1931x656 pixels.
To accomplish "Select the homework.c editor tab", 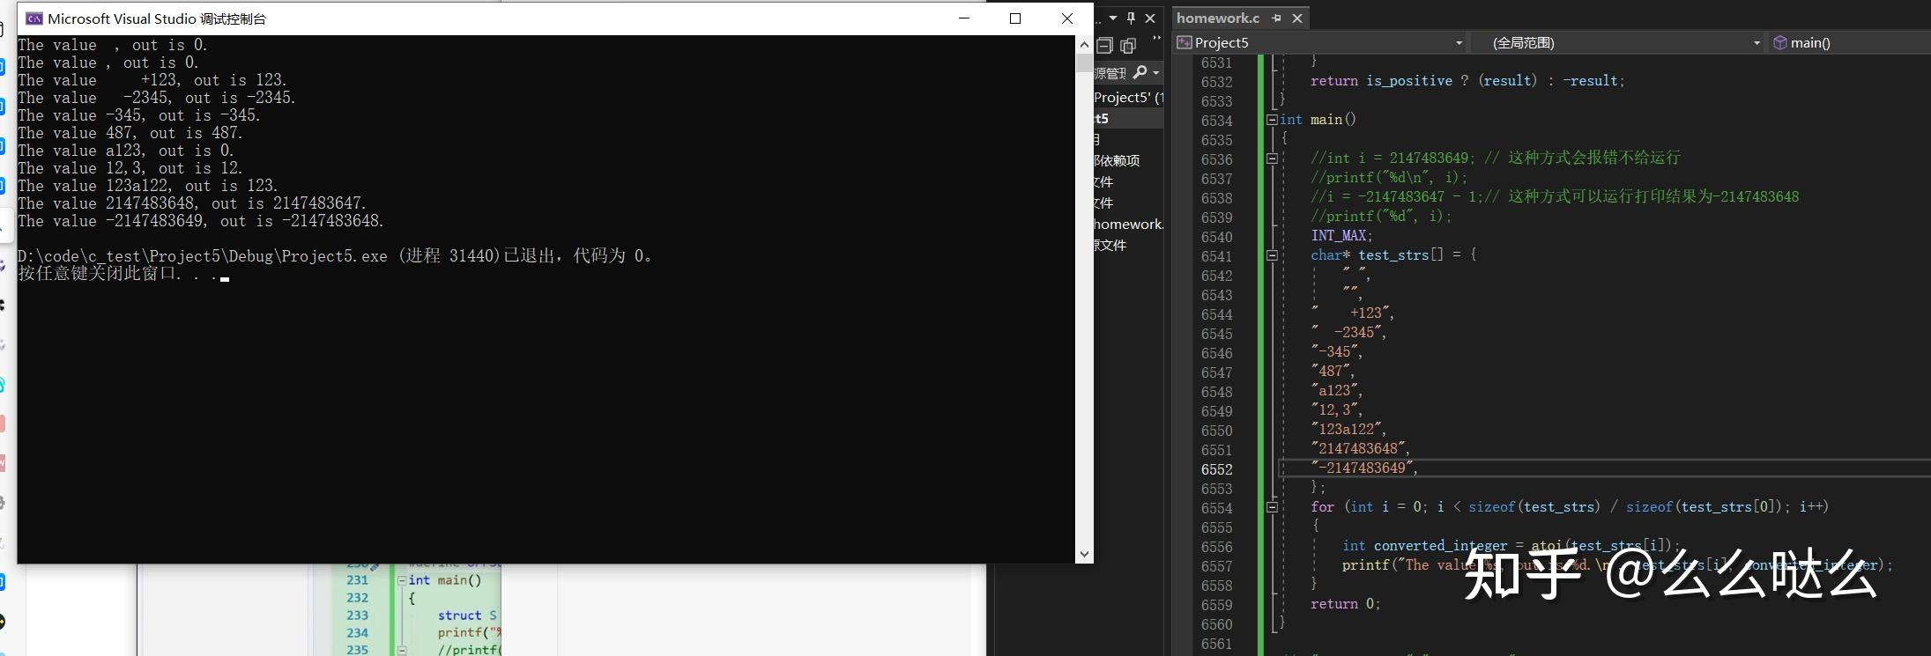I will (x=1218, y=18).
